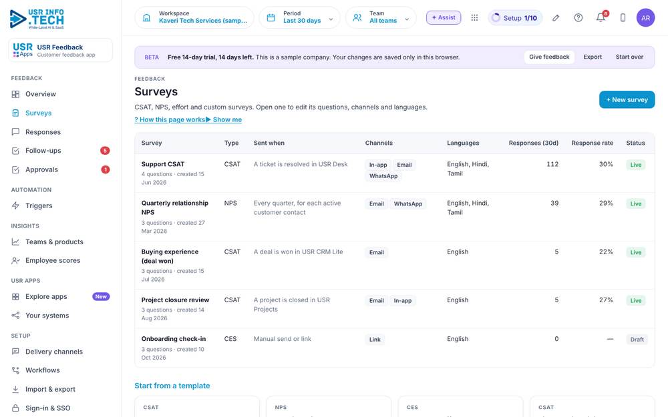Click the Follow-ups checkbox icon in sidebar
The image size is (668, 417).
pos(15,151)
